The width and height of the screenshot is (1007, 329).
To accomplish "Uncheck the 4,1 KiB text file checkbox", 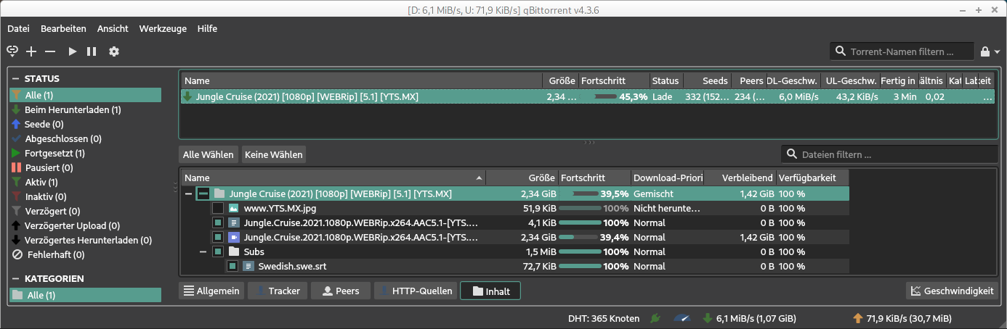I will pos(217,222).
